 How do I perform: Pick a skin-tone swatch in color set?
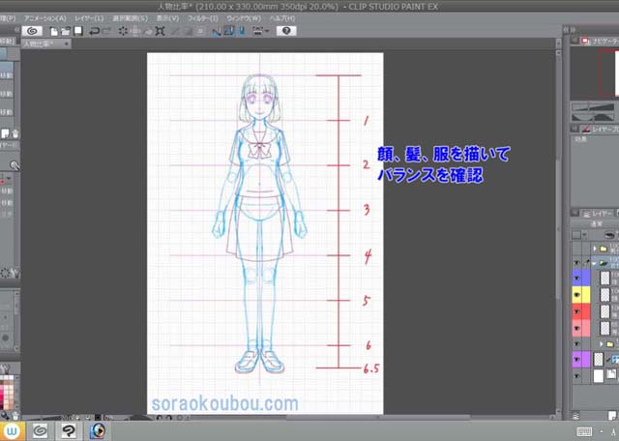pos(11,392)
